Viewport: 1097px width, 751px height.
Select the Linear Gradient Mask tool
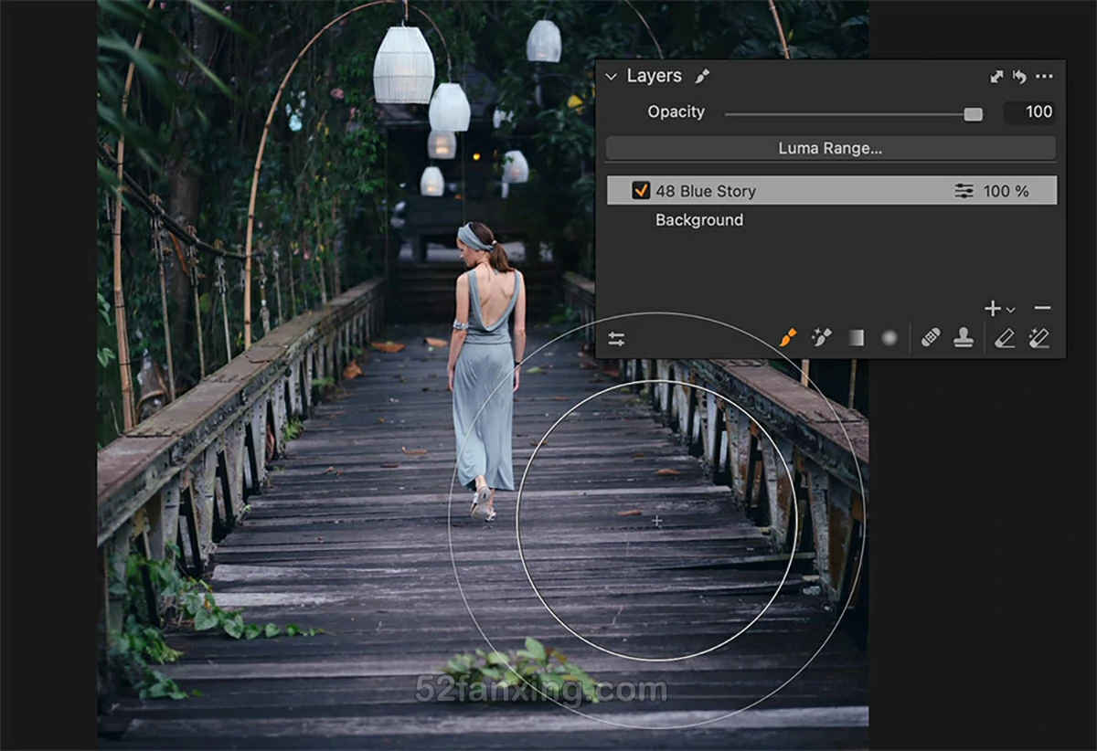(856, 338)
